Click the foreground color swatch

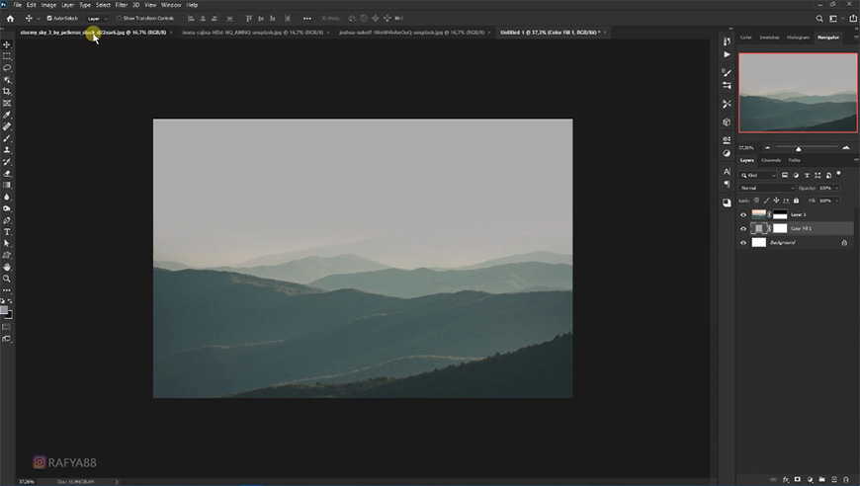pyautogui.click(x=4, y=310)
